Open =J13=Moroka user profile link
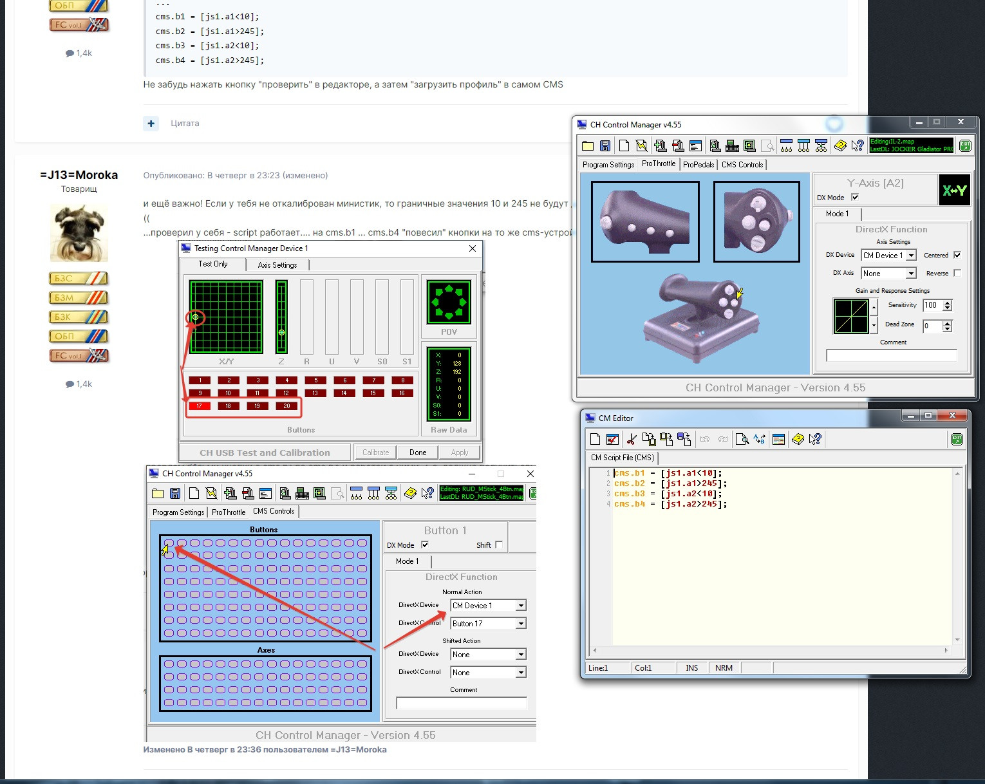 coord(79,175)
